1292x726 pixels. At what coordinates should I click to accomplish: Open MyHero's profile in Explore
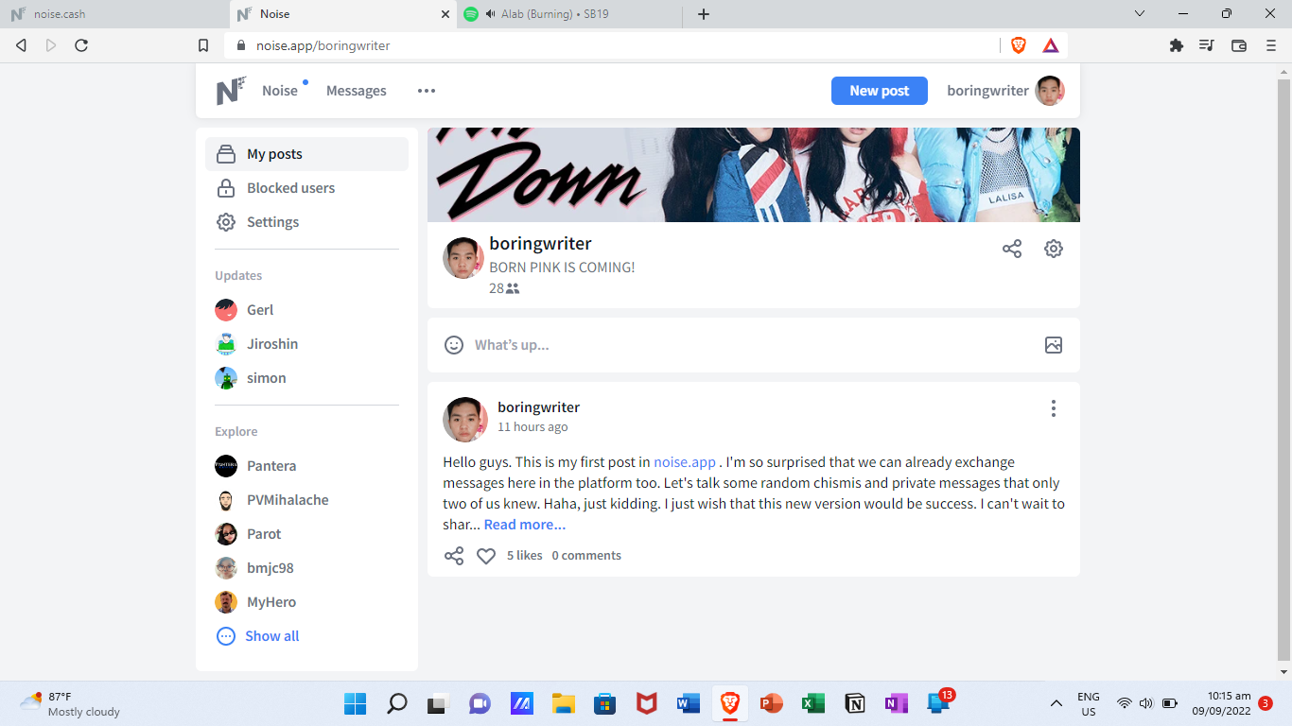tap(255, 602)
